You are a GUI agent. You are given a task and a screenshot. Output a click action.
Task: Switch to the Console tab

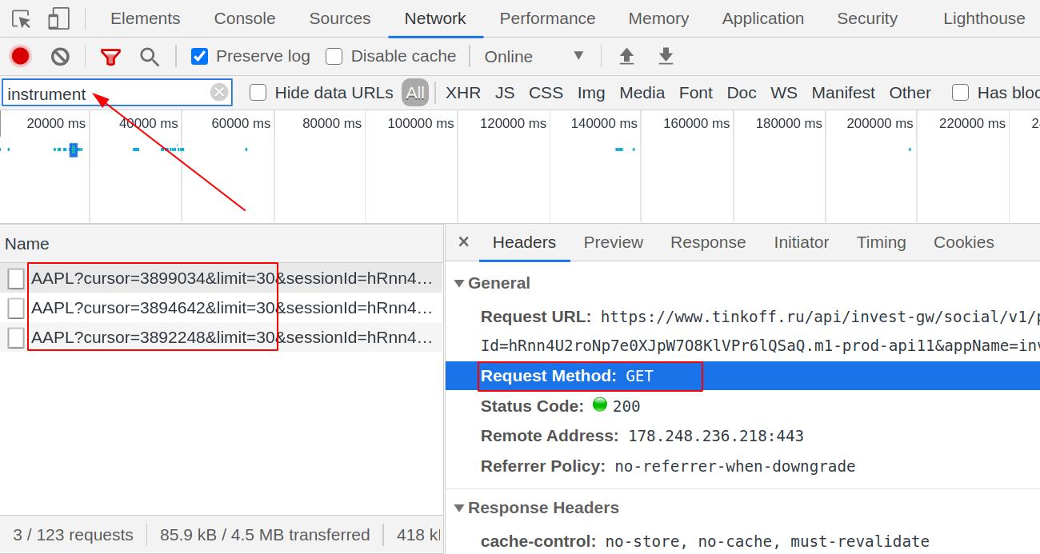pyautogui.click(x=245, y=18)
